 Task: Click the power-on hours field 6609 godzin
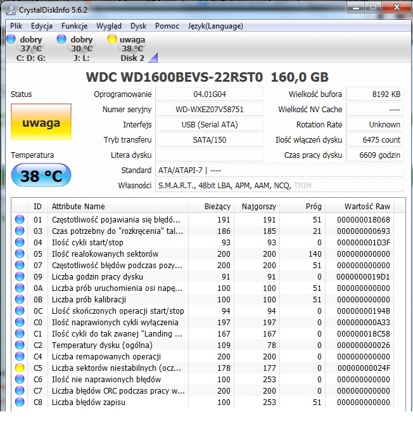(374, 155)
